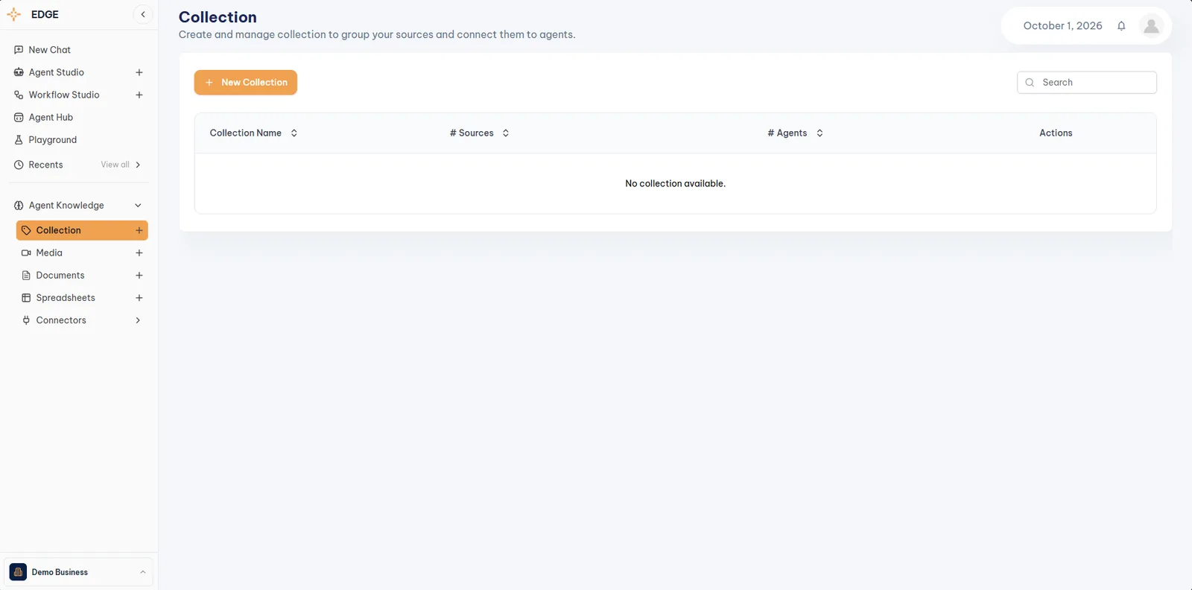Image resolution: width=1192 pixels, height=590 pixels.
Task: Click the October 1, 2026 date
Action: coord(1062,26)
